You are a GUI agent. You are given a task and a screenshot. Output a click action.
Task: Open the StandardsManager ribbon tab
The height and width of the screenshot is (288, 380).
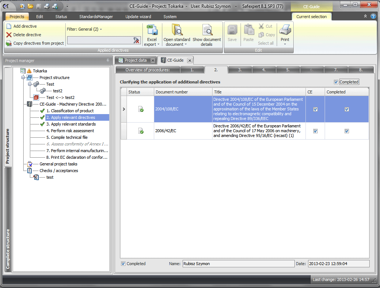pyautogui.click(x=96, y=17)
